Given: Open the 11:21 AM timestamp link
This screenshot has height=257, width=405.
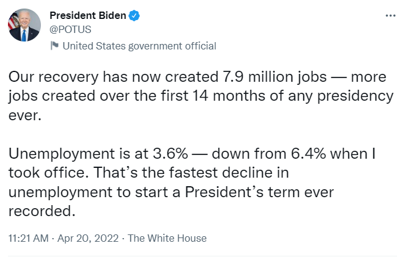Looking at the screenshot, I should (x=29, y=238).
